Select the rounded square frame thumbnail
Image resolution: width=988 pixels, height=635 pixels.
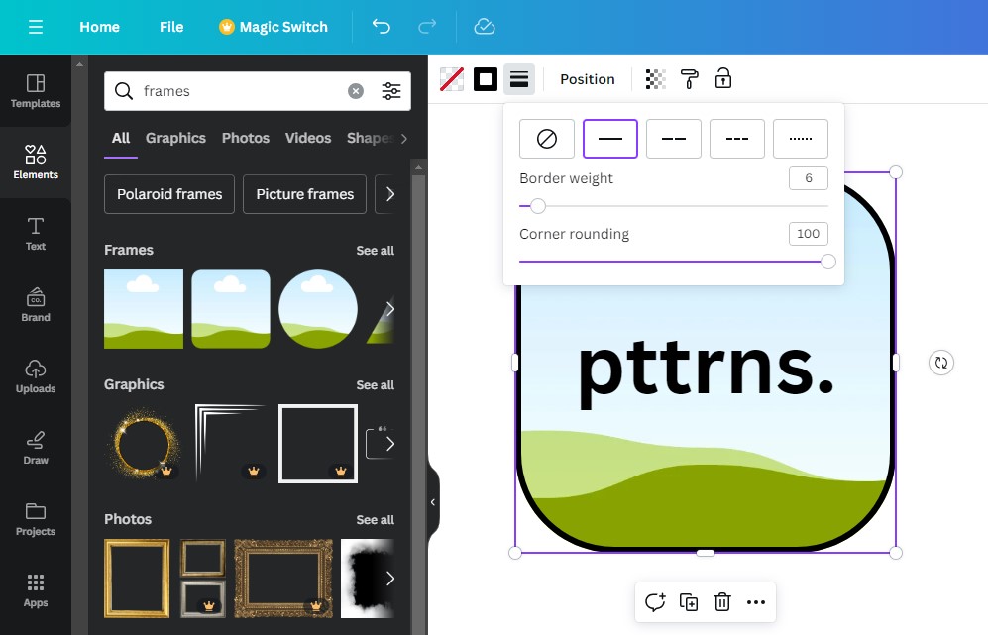pos(231,309)
